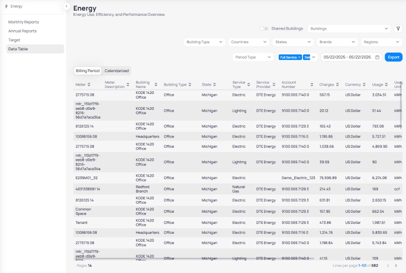Click total count 682
The height and width of the screenshot is (273, 406).
(x=375, y=265)
